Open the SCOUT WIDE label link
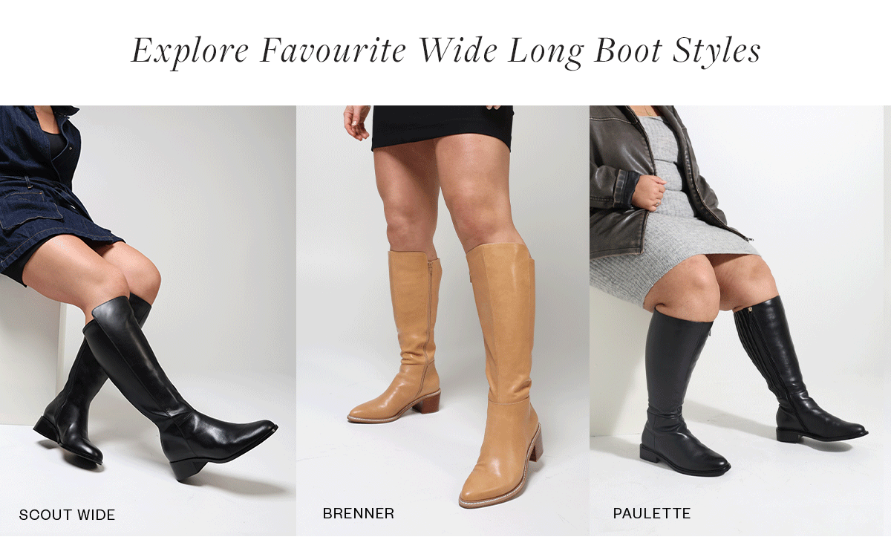Image resolution: width=891 pixels, height=557 pixels. pyautogui.click(x=67, y=515)
